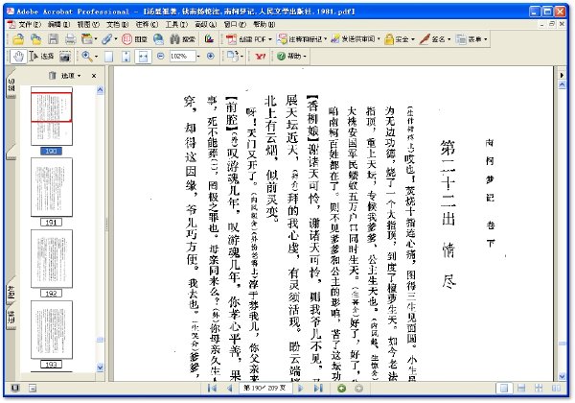Click the 搜索 binoculars search button
Viewport: 575px width, 403px height.
pyautogui.click(x=183, y=39)
